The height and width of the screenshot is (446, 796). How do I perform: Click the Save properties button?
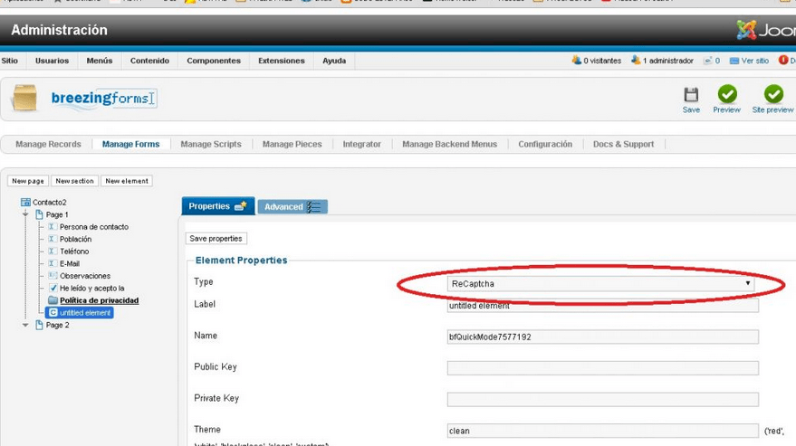pos(216,239)
